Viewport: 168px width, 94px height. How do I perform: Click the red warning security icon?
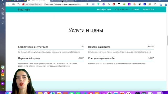[x=23, y=4]
